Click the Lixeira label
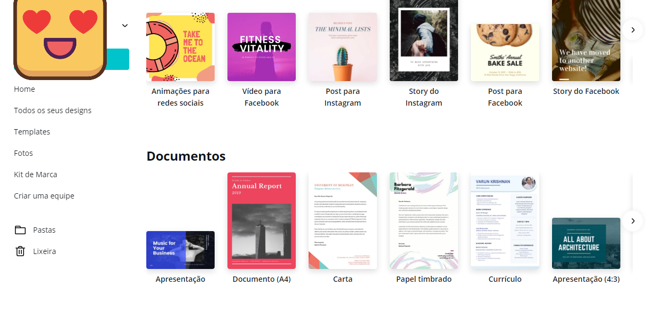This screenshot has height=309, width=646. [44, 251]
